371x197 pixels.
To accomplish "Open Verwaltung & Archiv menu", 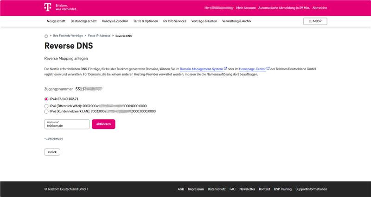I will [237, 21].
